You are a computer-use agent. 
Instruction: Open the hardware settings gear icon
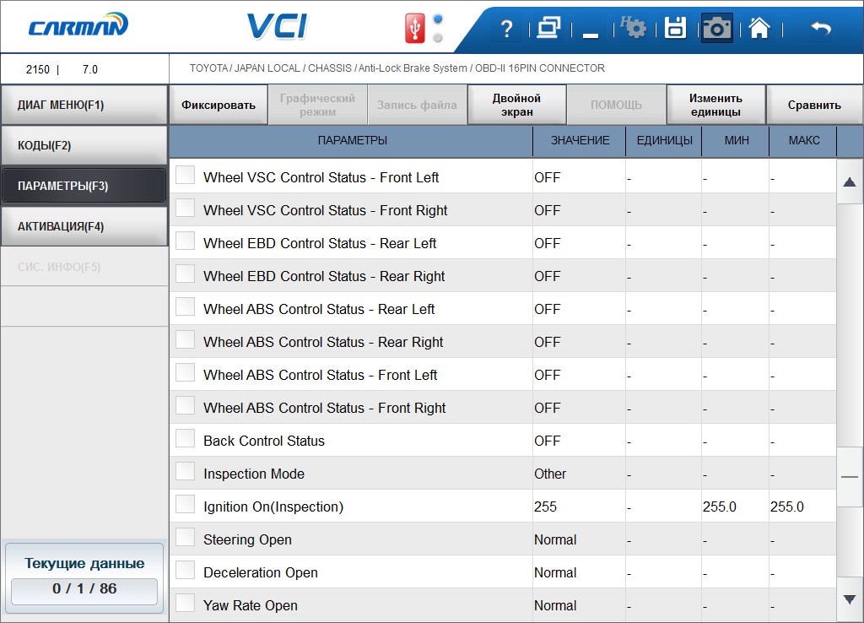click(x=633, y=27)
